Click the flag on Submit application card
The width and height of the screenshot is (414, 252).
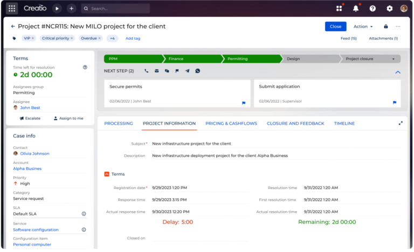point(395,102)
